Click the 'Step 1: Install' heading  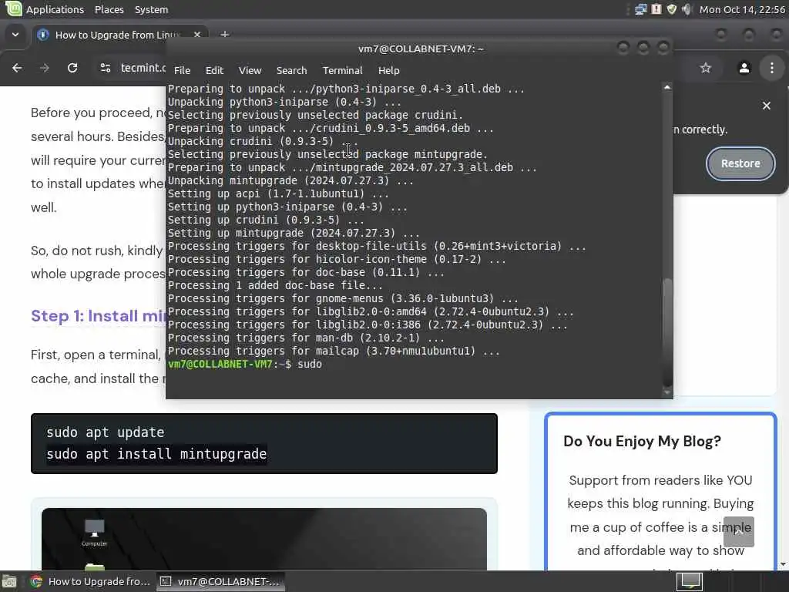[x=99, y=316]
